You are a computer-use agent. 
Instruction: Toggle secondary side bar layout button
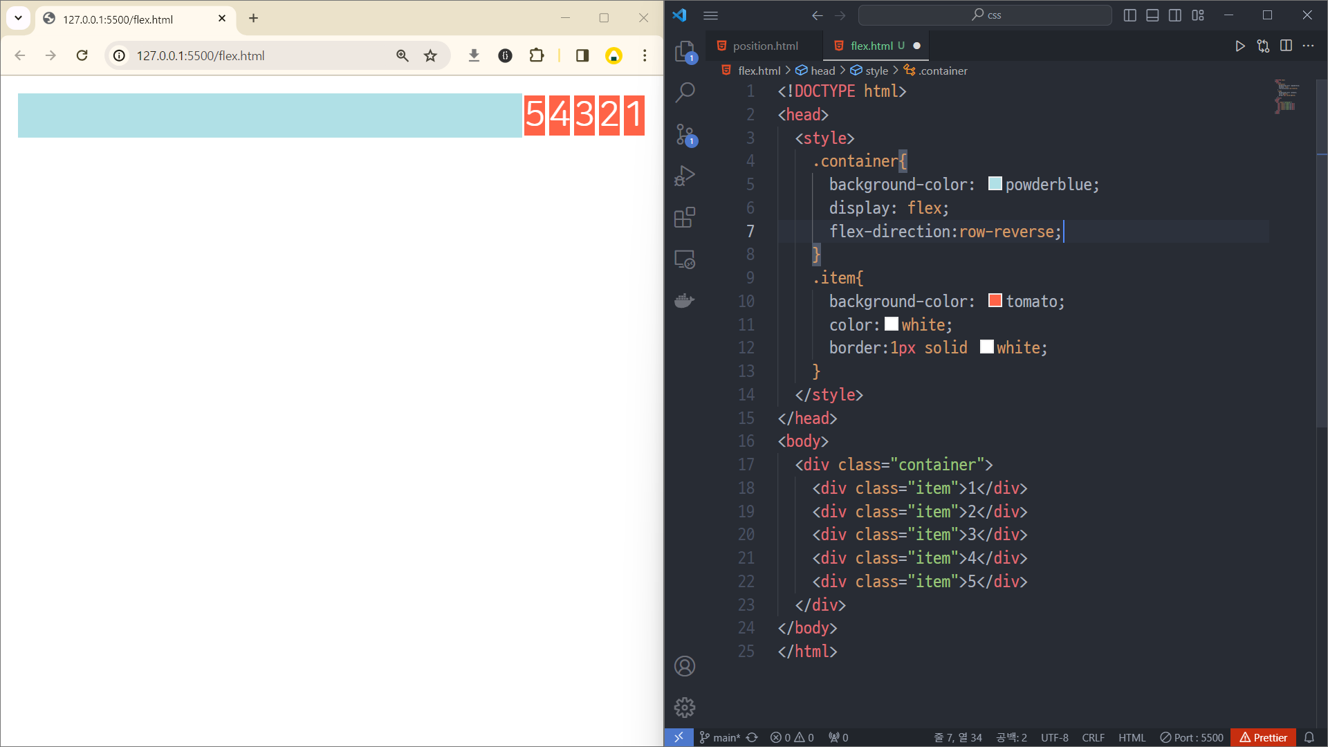[x=1175, y=15]
